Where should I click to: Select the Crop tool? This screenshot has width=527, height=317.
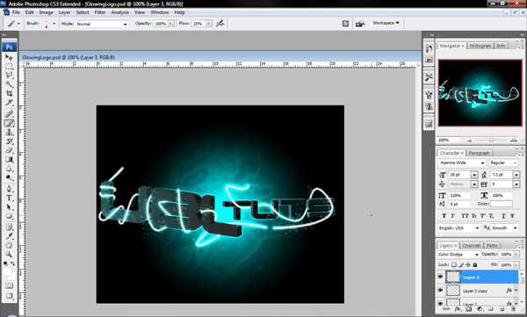coord(9,93)
